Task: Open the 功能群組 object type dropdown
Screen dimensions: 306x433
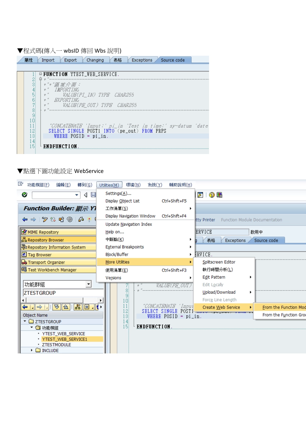Action: [x=89, y=284]
